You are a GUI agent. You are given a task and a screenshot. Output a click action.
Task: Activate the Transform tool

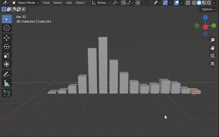7,64
